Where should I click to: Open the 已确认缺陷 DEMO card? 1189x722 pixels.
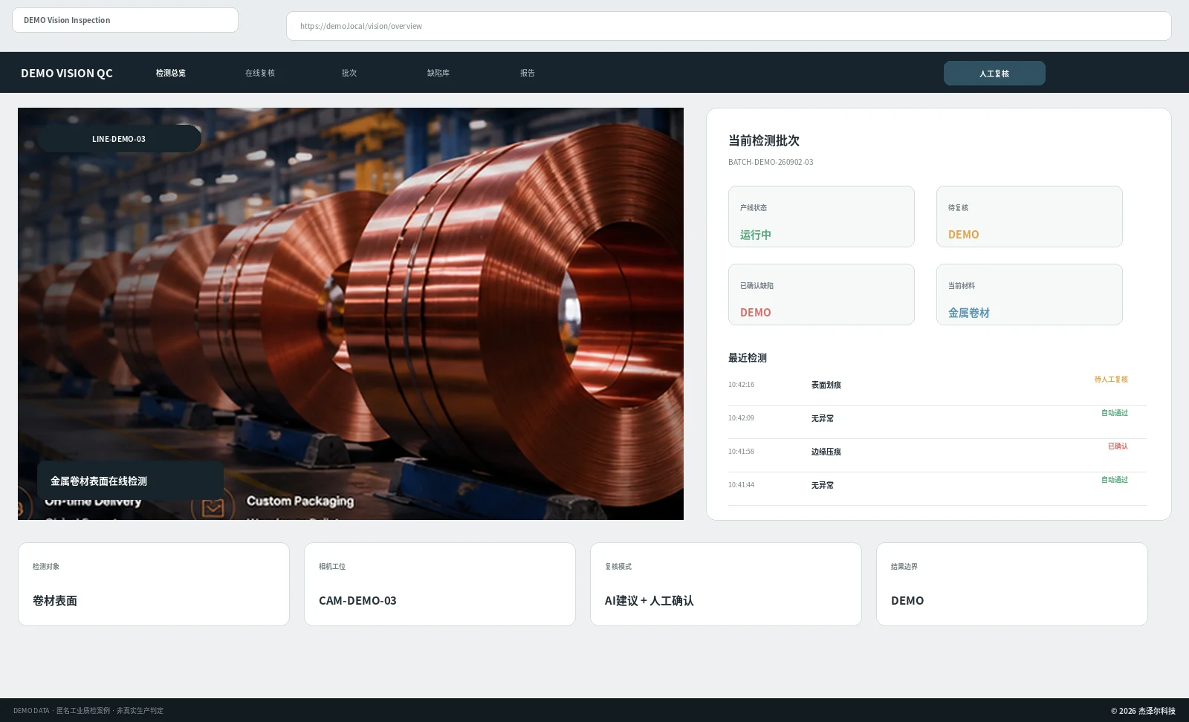(821, 294)
